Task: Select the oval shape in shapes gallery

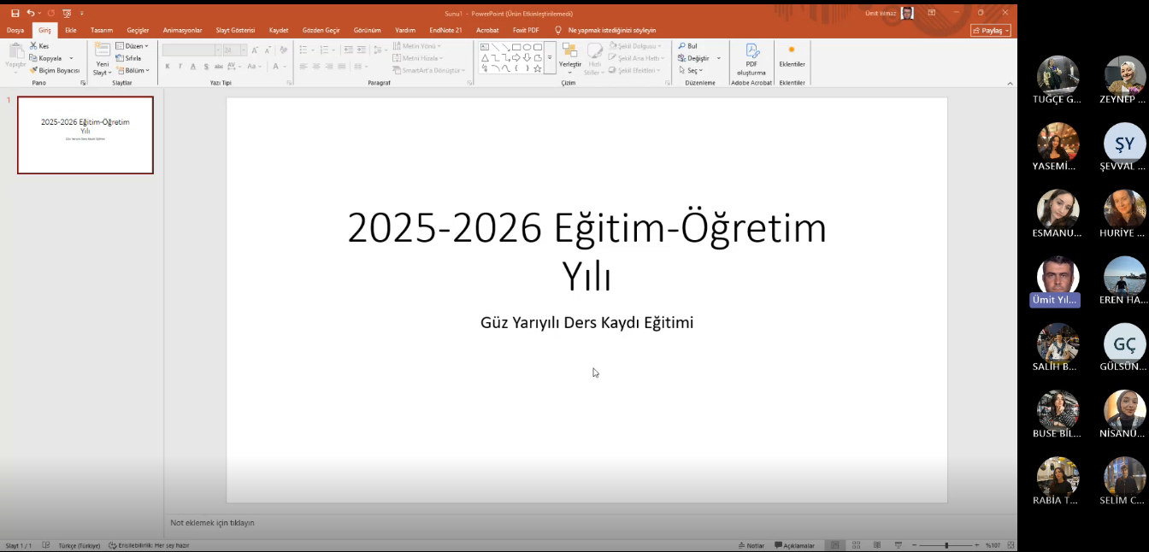Action: [527, 47]
